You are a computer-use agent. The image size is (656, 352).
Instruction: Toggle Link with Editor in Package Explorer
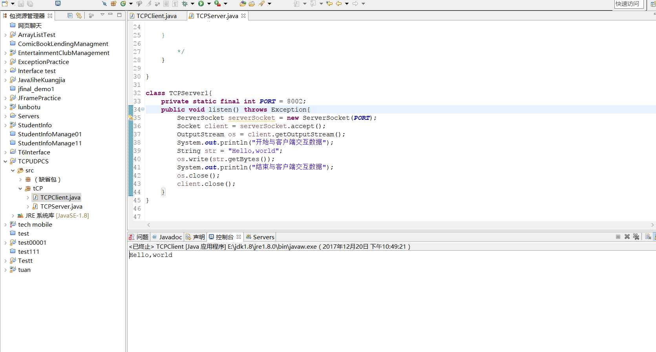(x=79, y=15)
